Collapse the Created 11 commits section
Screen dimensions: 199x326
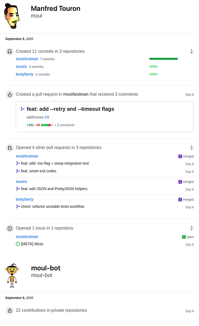[x=192, y=52]
